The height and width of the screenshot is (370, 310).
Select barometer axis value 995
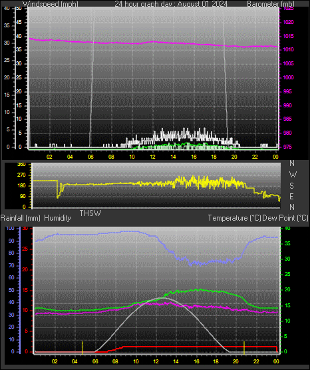(x=287, y=91)
